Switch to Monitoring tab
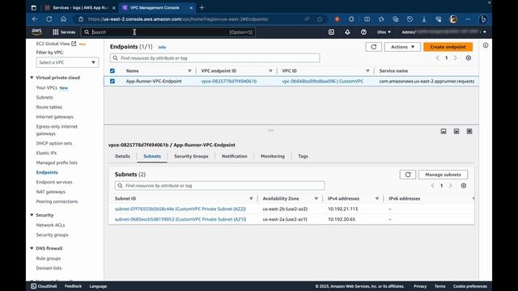This screenshot has height=291, width=518. pyautogui.click(x=273, y=156)
